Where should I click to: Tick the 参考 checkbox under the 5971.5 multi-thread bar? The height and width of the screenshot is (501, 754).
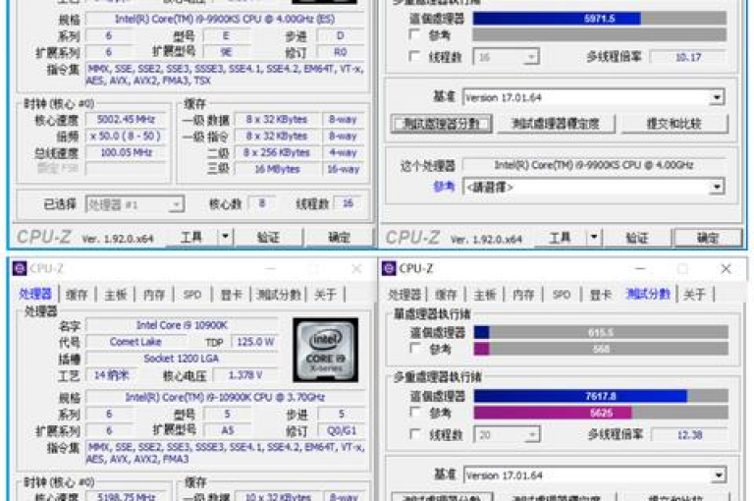point(413,34)
